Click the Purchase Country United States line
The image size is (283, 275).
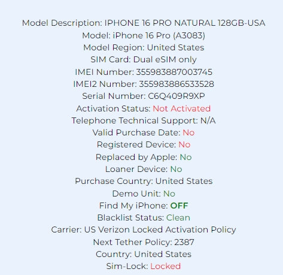tap(144, 181)
